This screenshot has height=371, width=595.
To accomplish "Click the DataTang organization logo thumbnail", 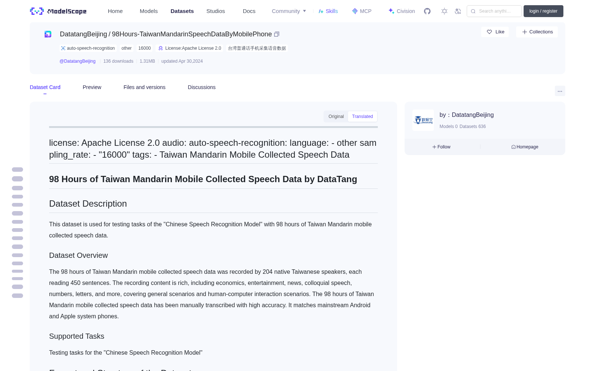I will point(423,120).
